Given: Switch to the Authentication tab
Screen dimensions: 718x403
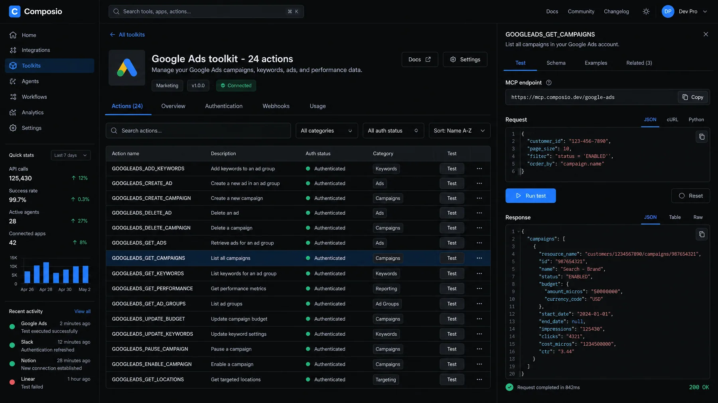Looking at the screenshot, I should pos(224,106).
